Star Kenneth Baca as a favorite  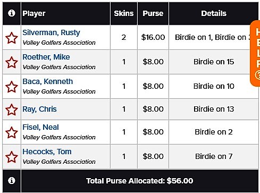click(12, 87)
